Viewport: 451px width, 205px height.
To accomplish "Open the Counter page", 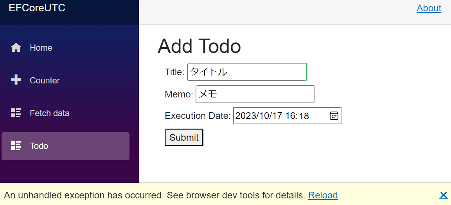I will coord(66,80).
